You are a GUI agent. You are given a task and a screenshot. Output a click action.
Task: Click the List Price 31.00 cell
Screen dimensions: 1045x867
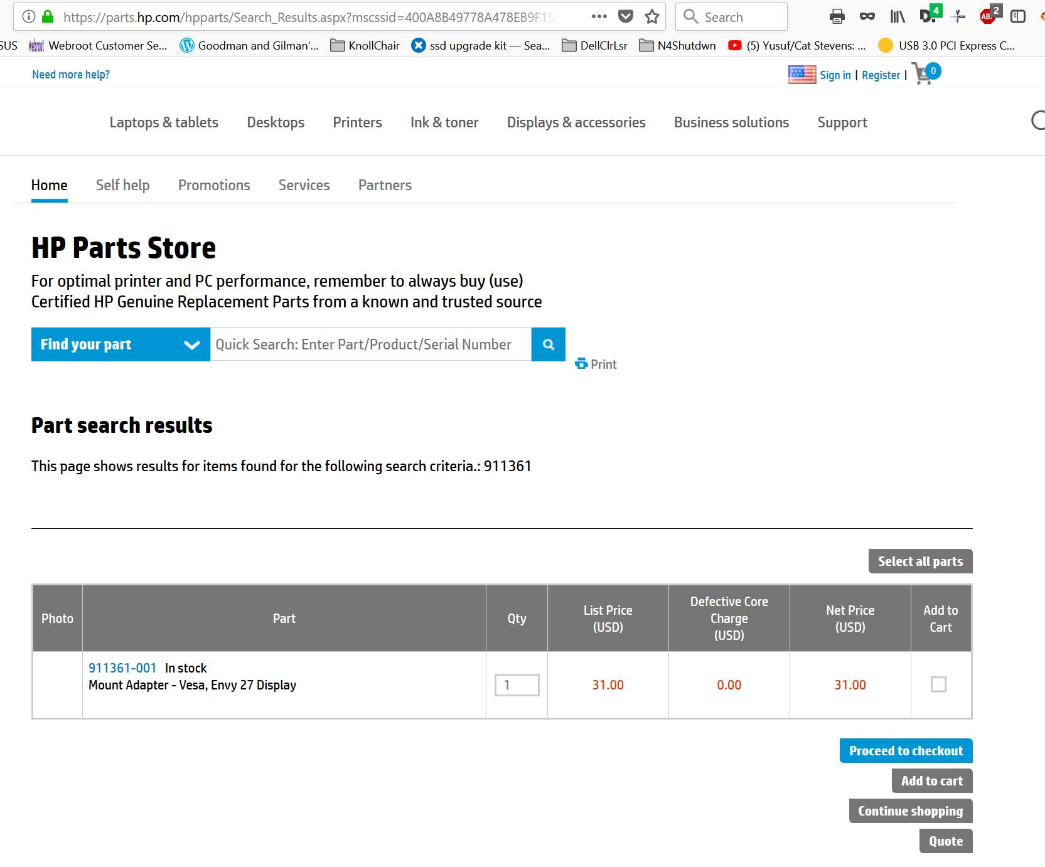click(x=608, y=685)
